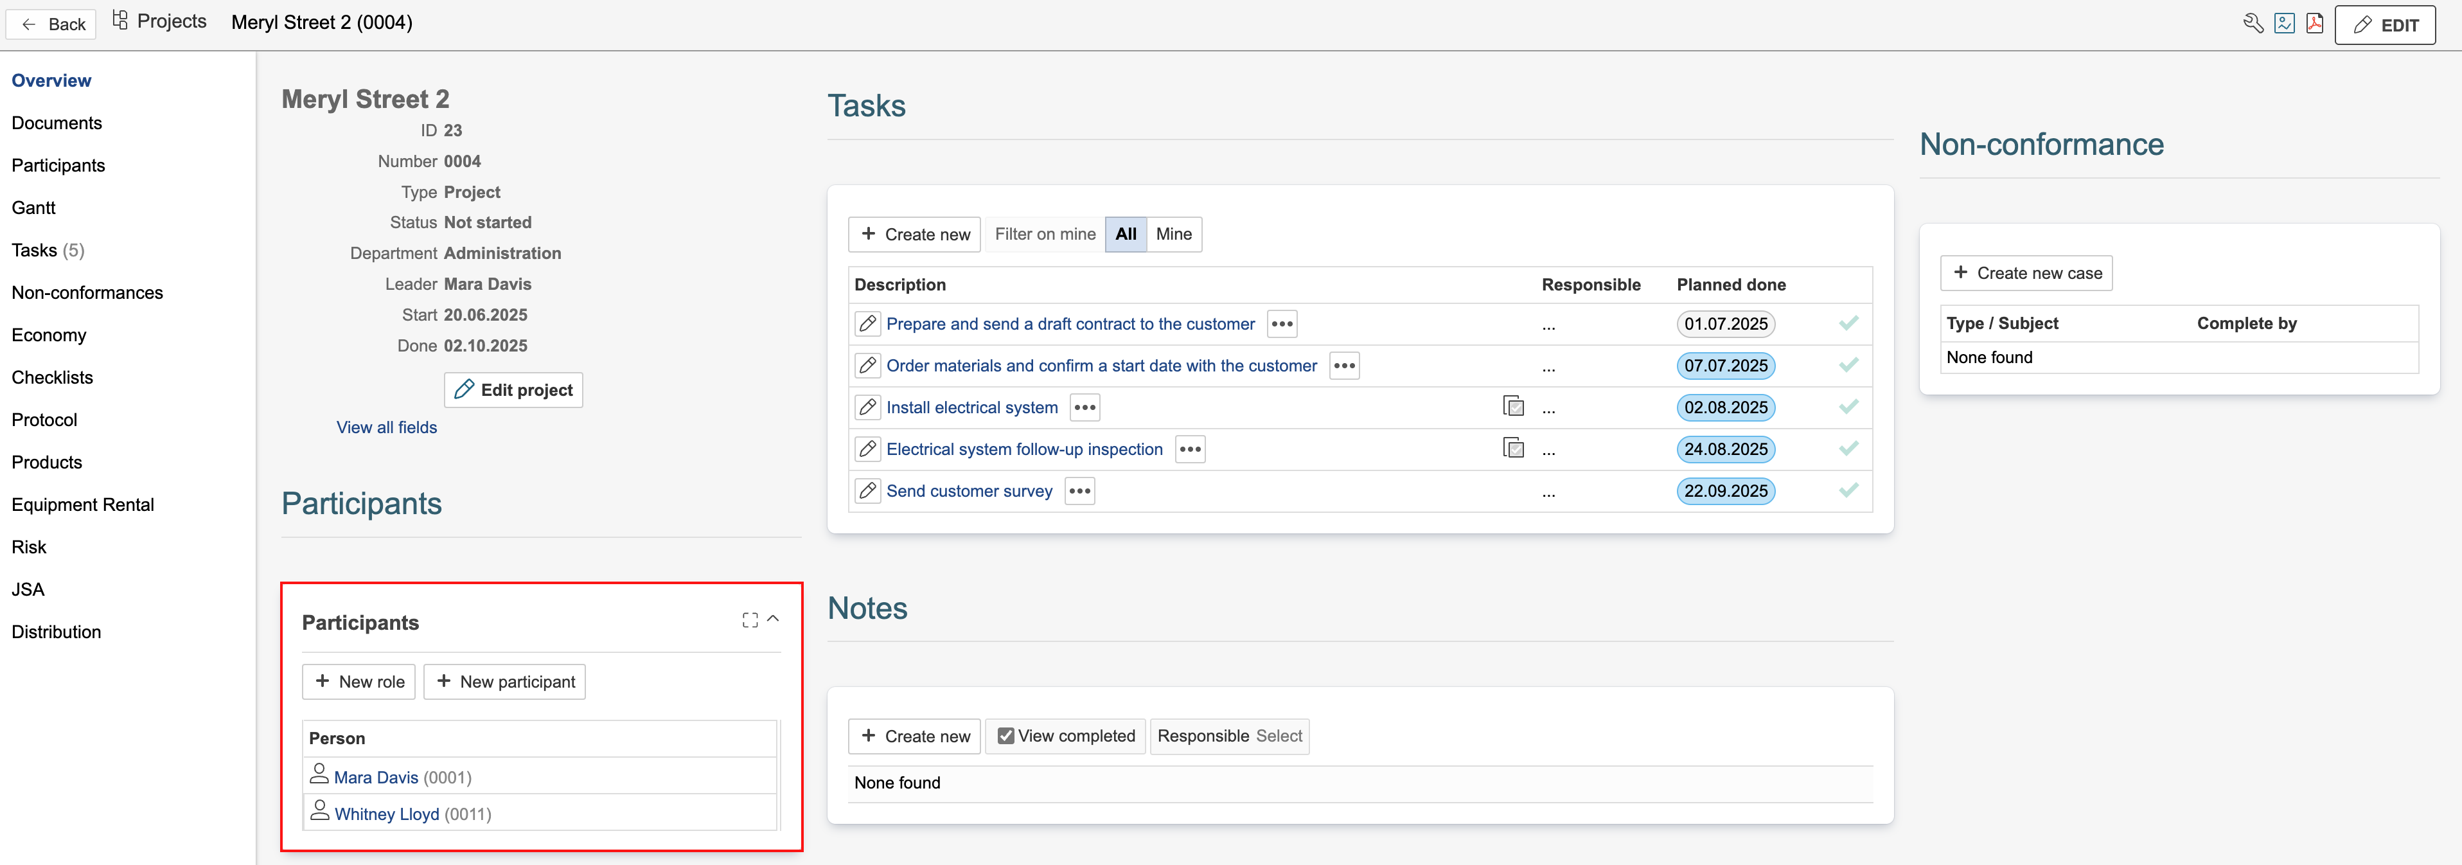Click the 24.08.2025 planned done date pill

[x=1725, y=449]
